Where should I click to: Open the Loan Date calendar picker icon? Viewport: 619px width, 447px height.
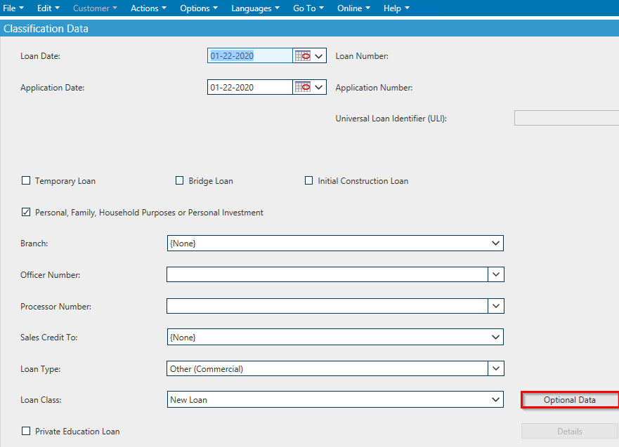click(301, 55)
